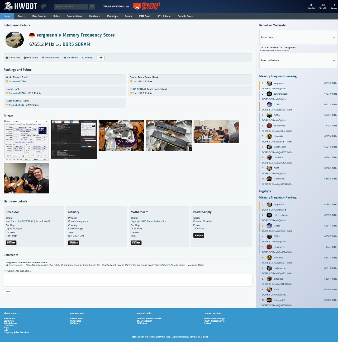
Task: Click sergmann's avatar in submission header
Action: 15,40
